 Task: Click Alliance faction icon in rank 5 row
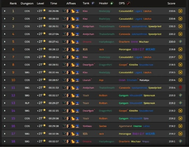tap(180, 42)
